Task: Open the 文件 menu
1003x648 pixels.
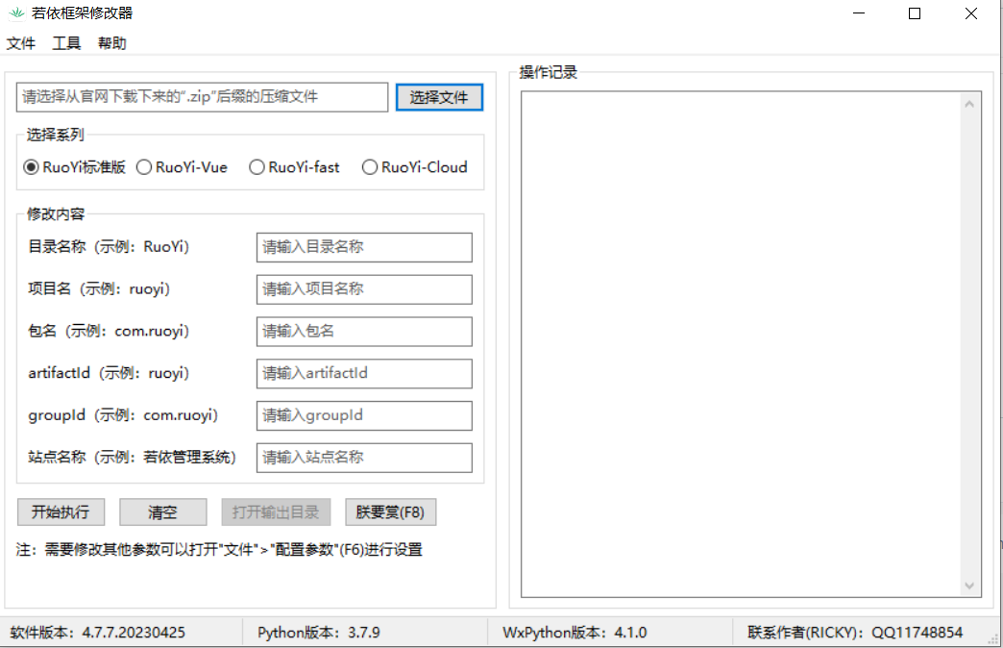Action: coord(21,43)
